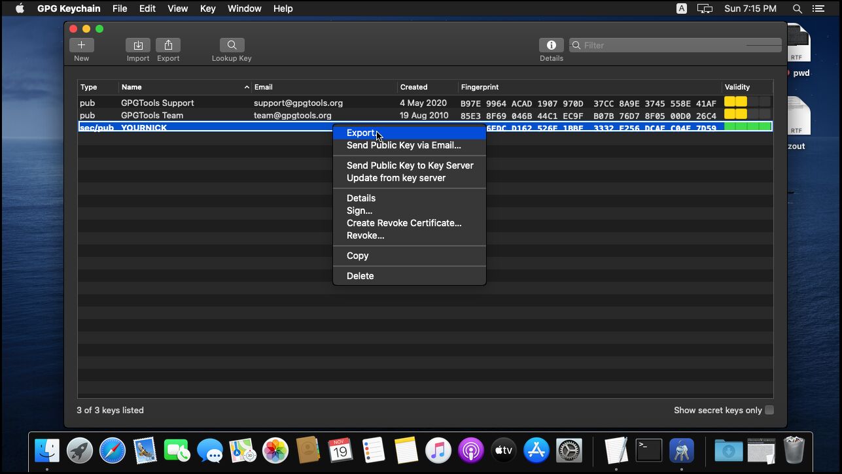Select Create Revoke Certificate menu entry
The image size is (842, 474).
click(404, 223)
